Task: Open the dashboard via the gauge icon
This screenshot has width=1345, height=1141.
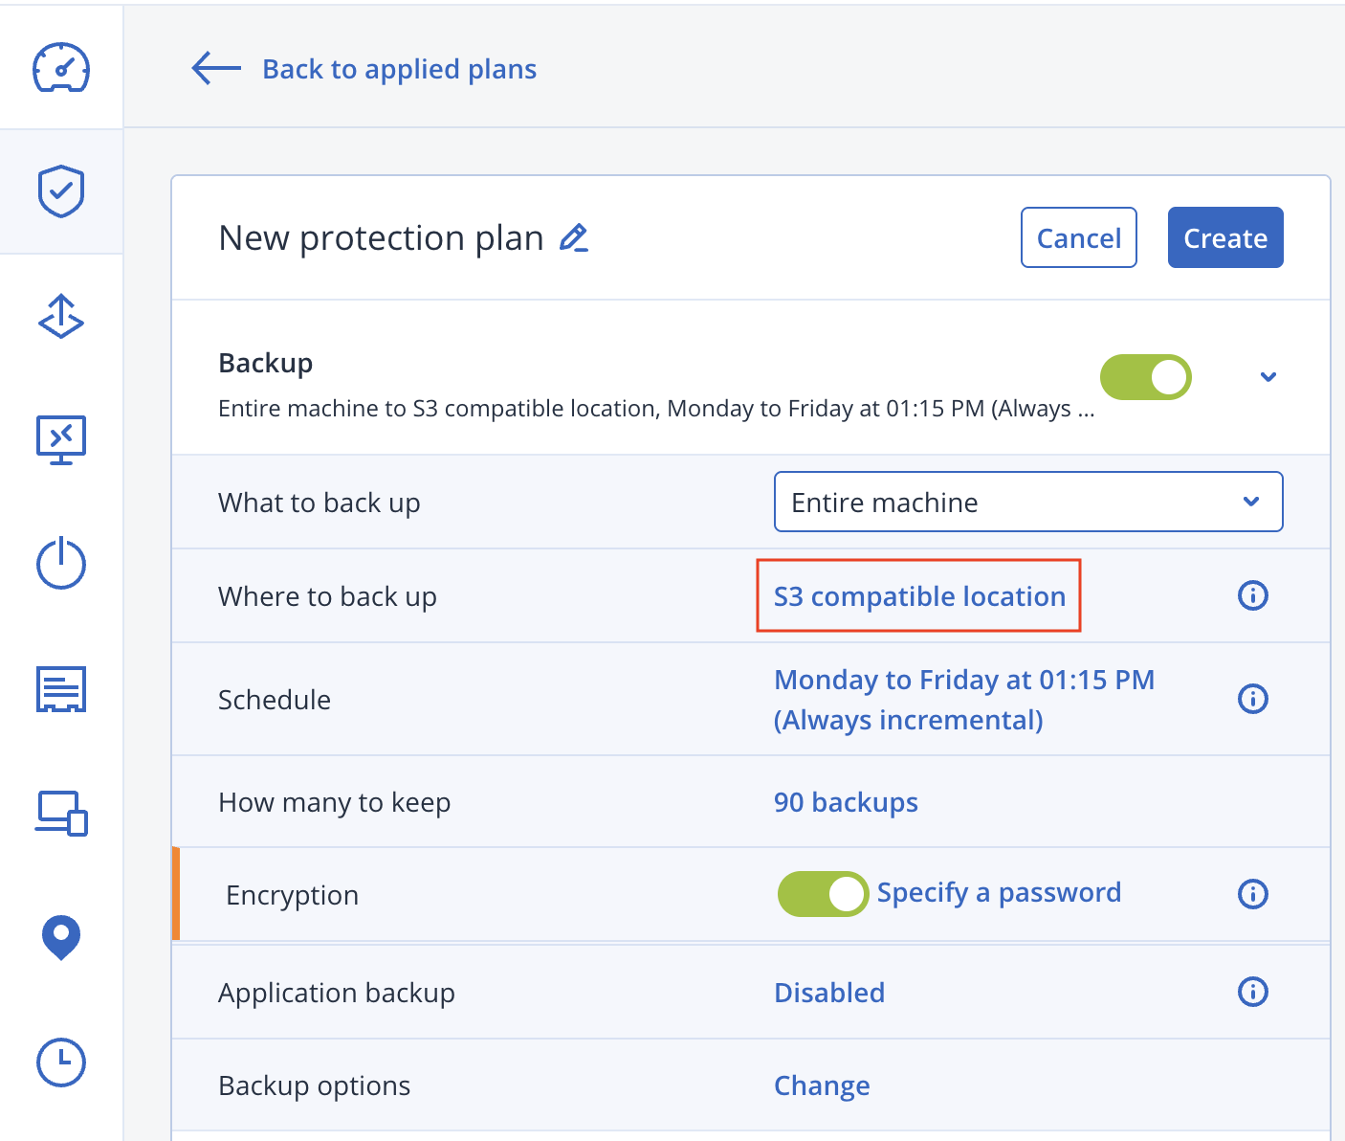Action: pos(61,67)
